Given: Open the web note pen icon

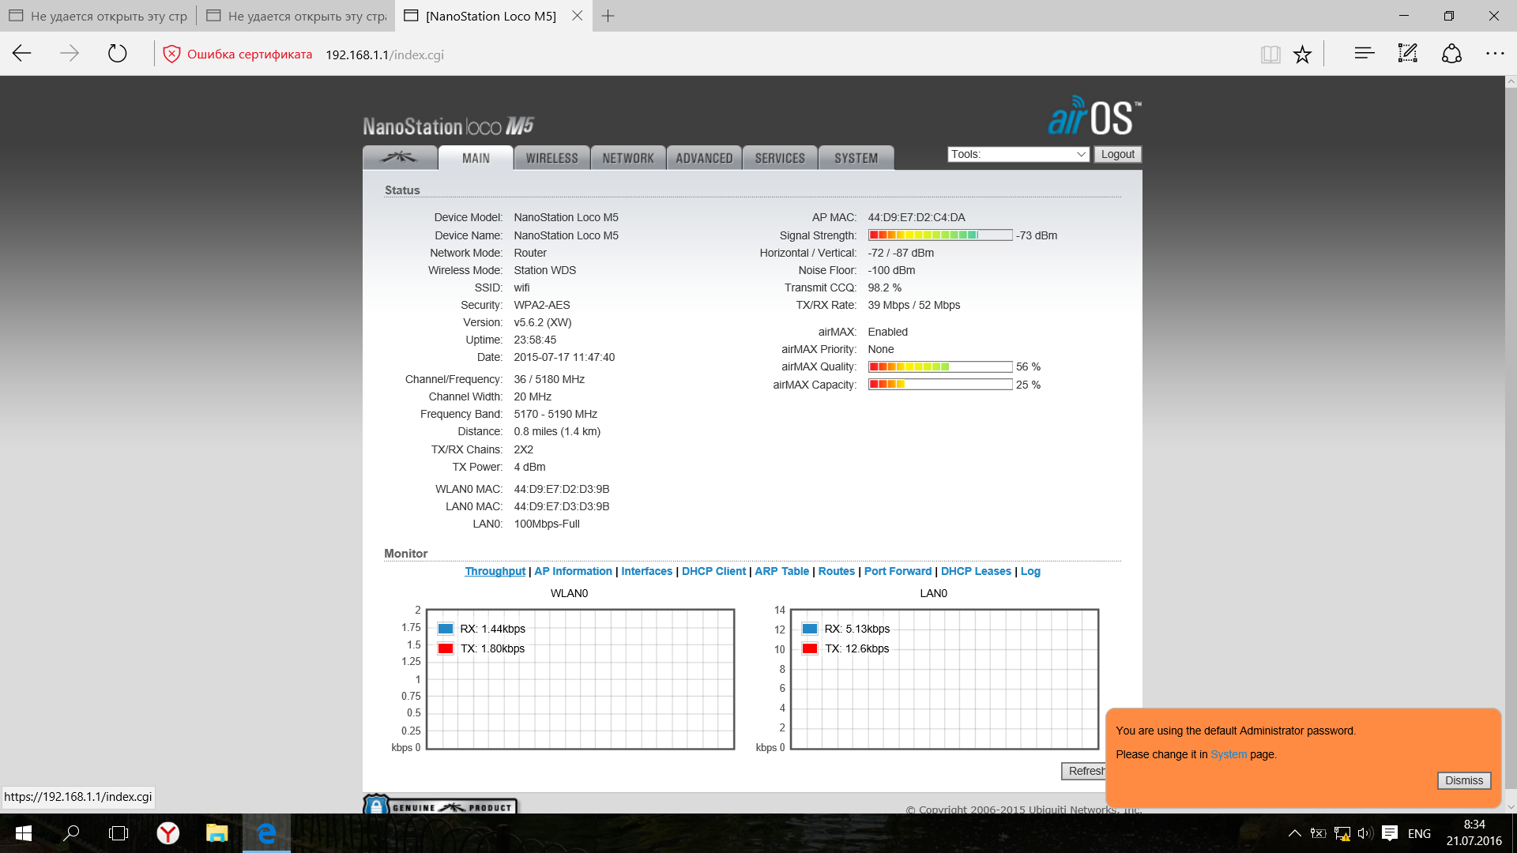Looking at the screenshot, I should pos(1408,54).
